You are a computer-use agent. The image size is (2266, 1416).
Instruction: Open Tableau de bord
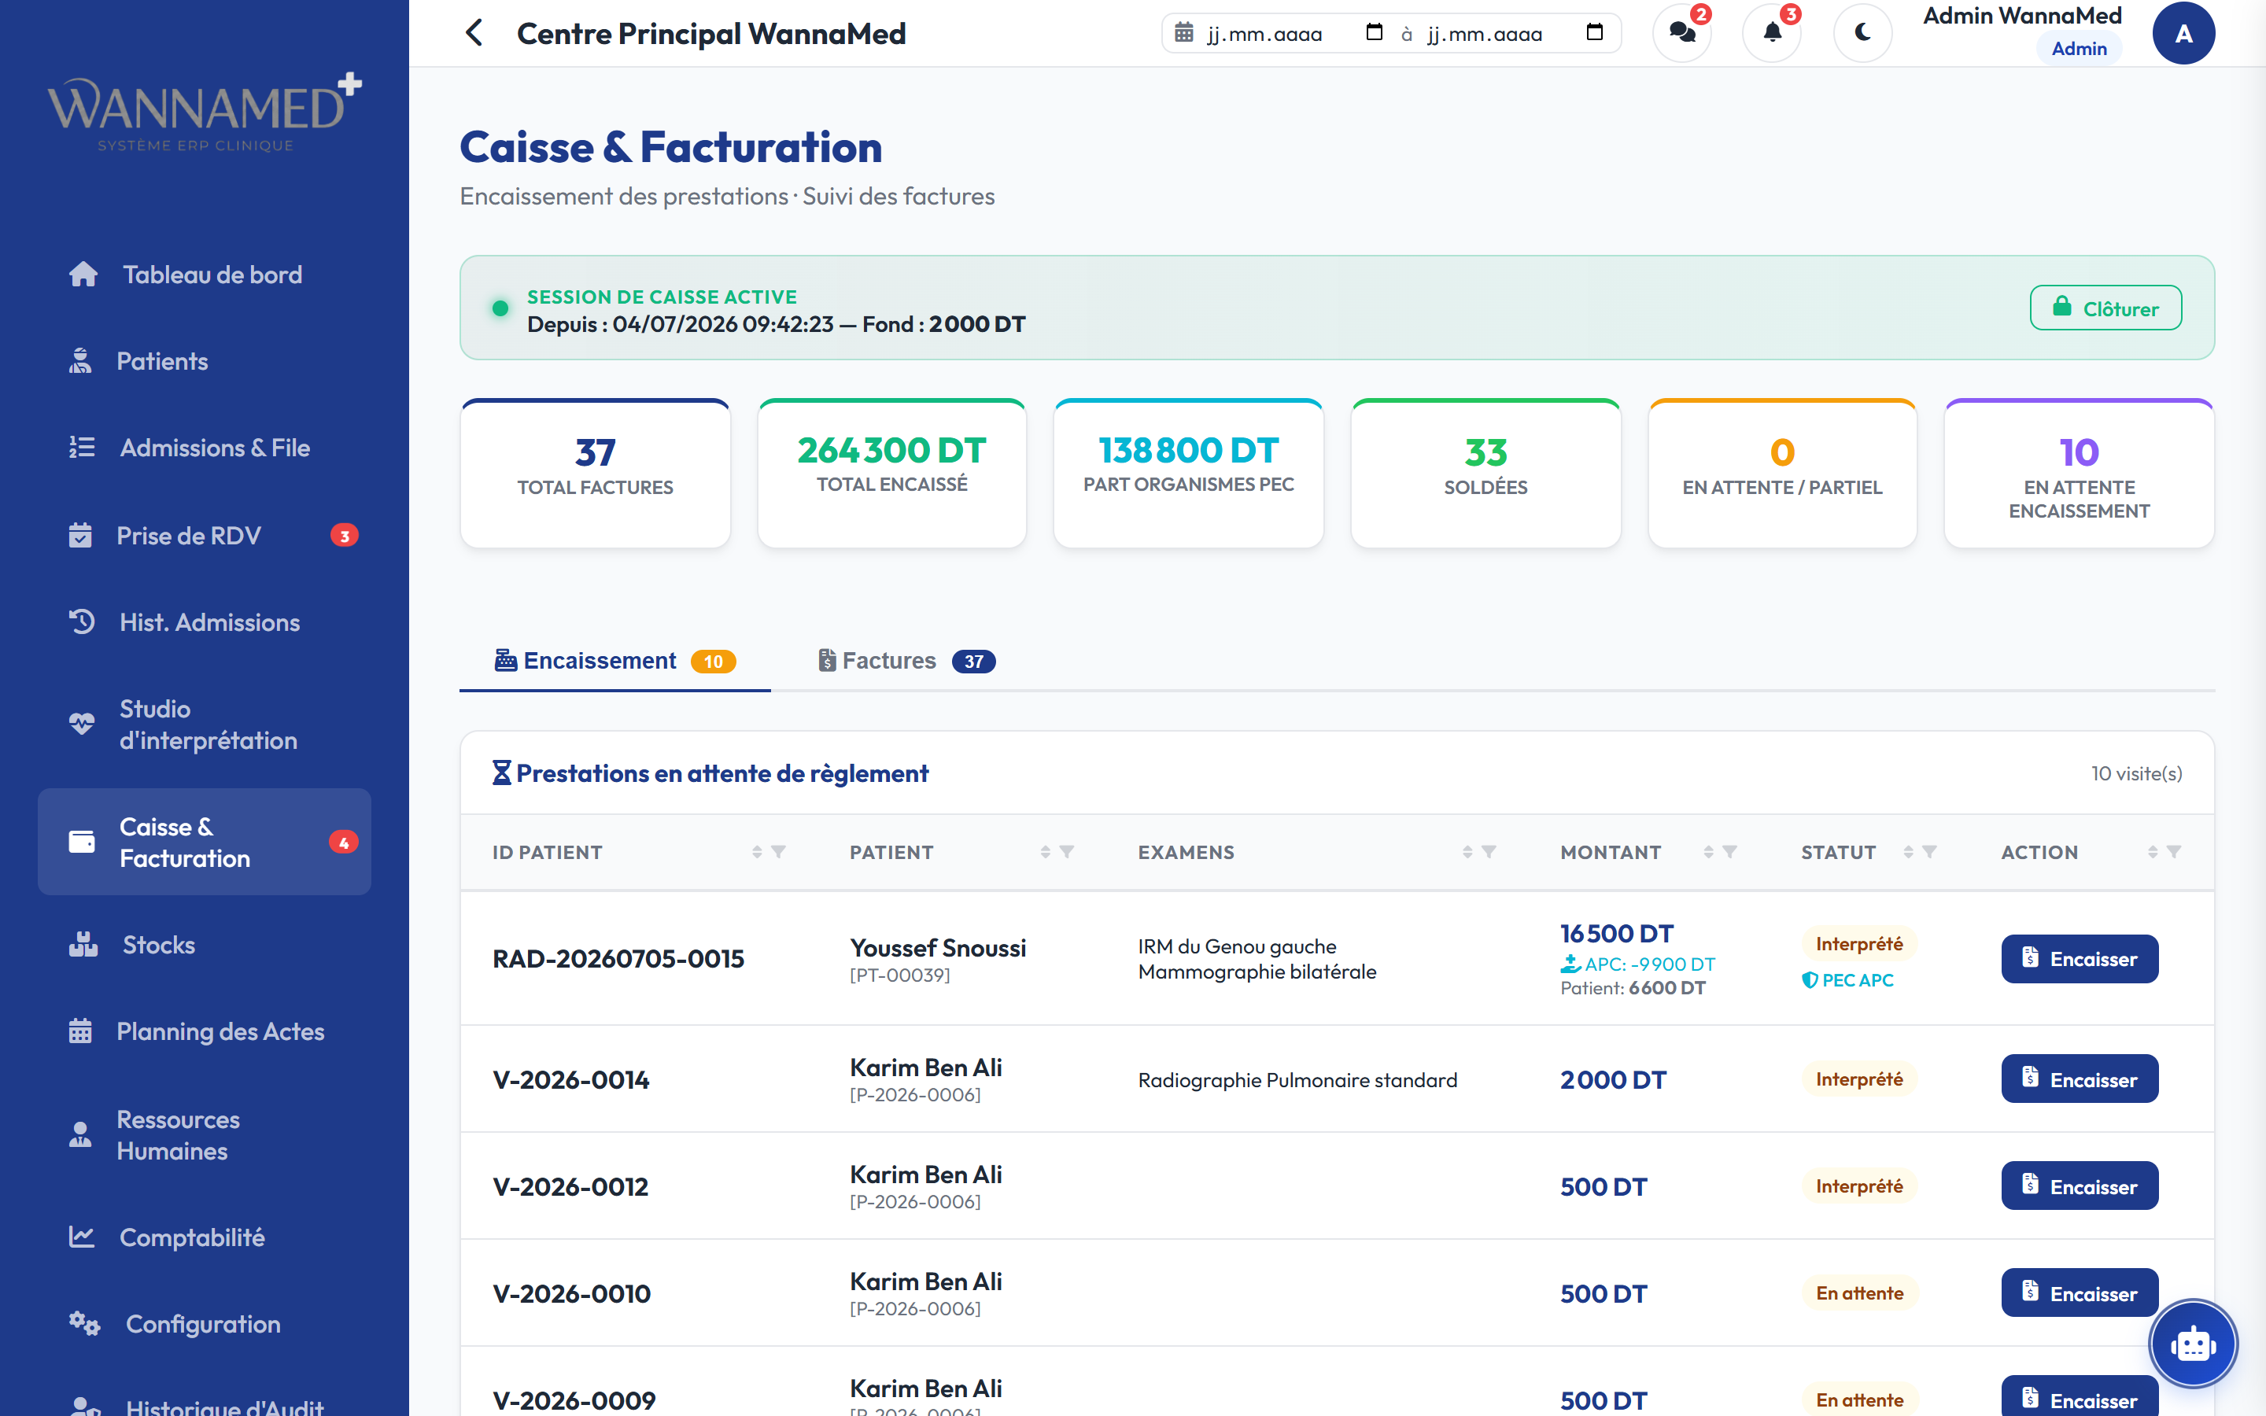click(204, 275)
